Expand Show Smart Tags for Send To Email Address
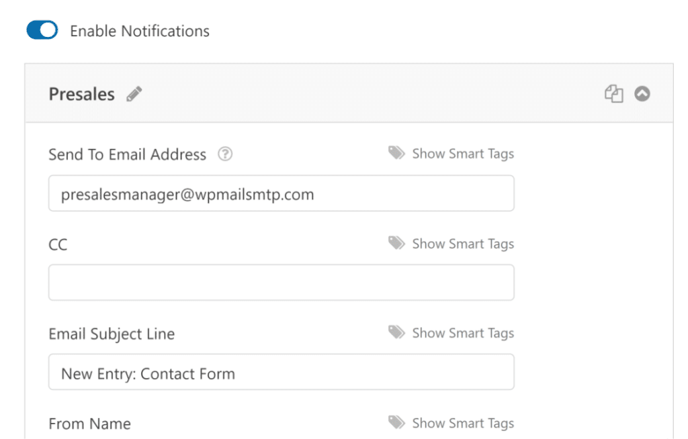The height and width of the screenshot is (439, 688). point(463,154)
